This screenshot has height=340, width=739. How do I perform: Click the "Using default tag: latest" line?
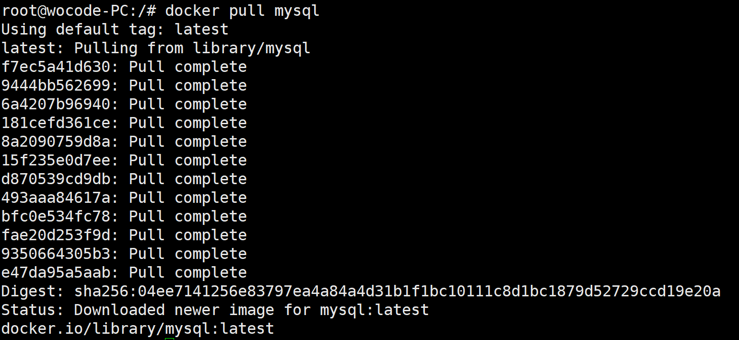(115, 29)
